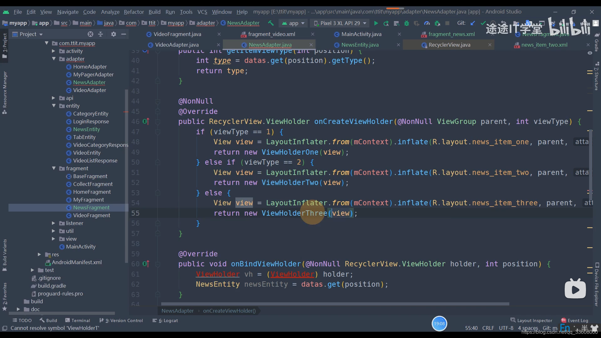Toggle the 1: Project side tool window
The image size is (601, 338).
[x=4, y=46]
